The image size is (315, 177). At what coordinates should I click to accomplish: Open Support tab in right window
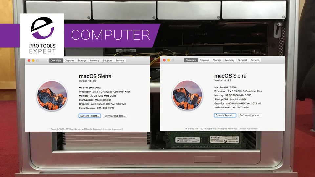click(x=242, y=60)
